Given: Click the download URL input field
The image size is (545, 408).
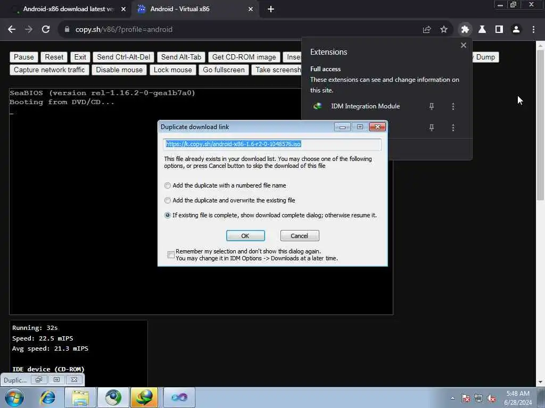Looking at the screenshot, I should click(272, 144).
